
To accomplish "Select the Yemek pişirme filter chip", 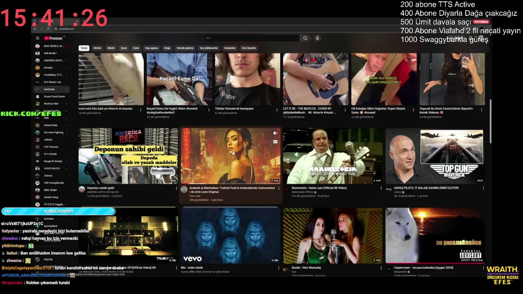I will [185, 48].
